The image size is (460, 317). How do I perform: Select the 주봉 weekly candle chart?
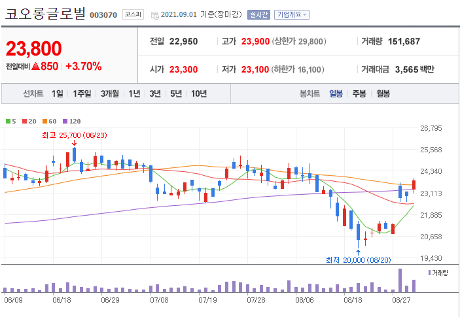[359, 93]
